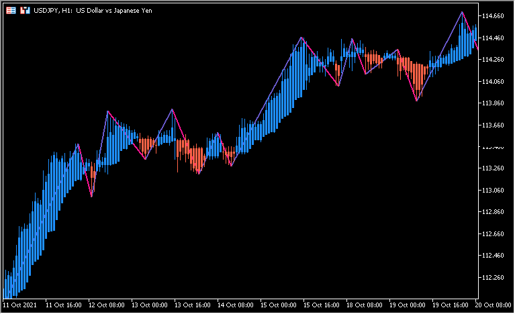Viewport: 515px width, 314px height.
Task: Click the 114.660 price axis label
Action: 495,16
